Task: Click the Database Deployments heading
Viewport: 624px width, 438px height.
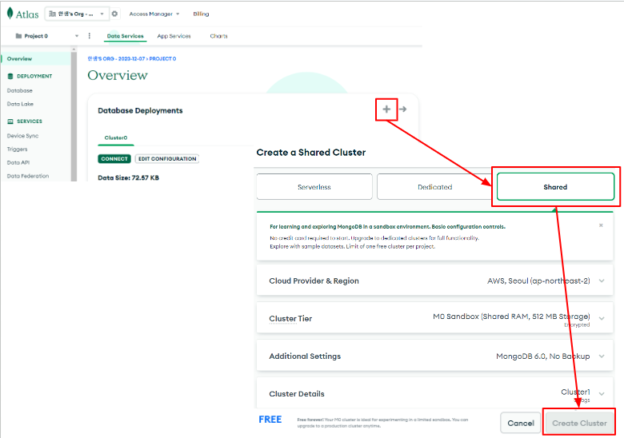Action: pos(140,110)
